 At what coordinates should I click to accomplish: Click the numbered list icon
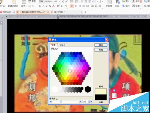(76, 2)
